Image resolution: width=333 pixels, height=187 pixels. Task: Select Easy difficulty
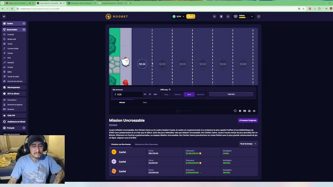[166, 95]
